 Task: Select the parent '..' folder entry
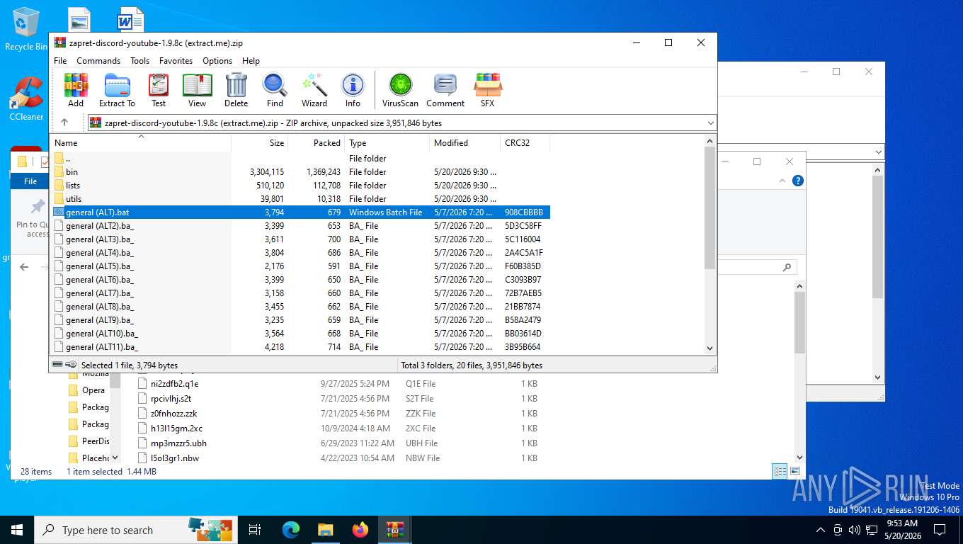click(300, 159)
